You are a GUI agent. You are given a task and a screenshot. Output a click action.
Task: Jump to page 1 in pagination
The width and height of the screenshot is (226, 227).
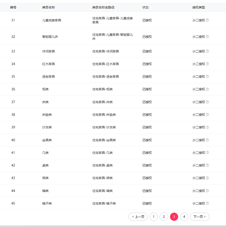pyautogui.click(x=153, y=216)
